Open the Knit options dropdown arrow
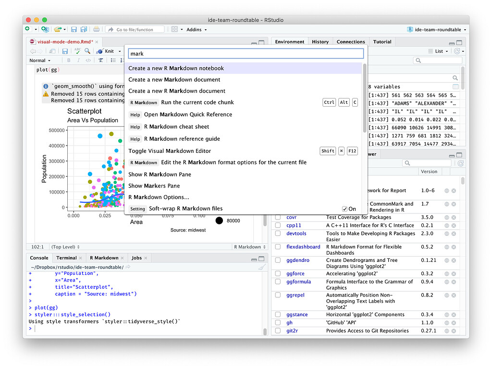 (x=119, y=50)
